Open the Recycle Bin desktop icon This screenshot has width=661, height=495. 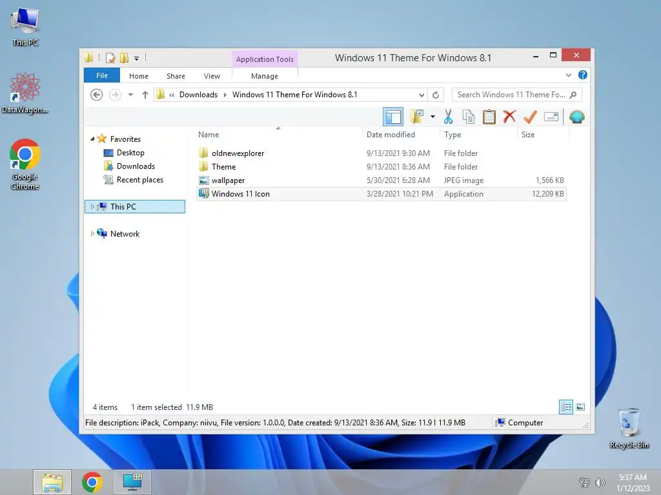tap(629, 429)
